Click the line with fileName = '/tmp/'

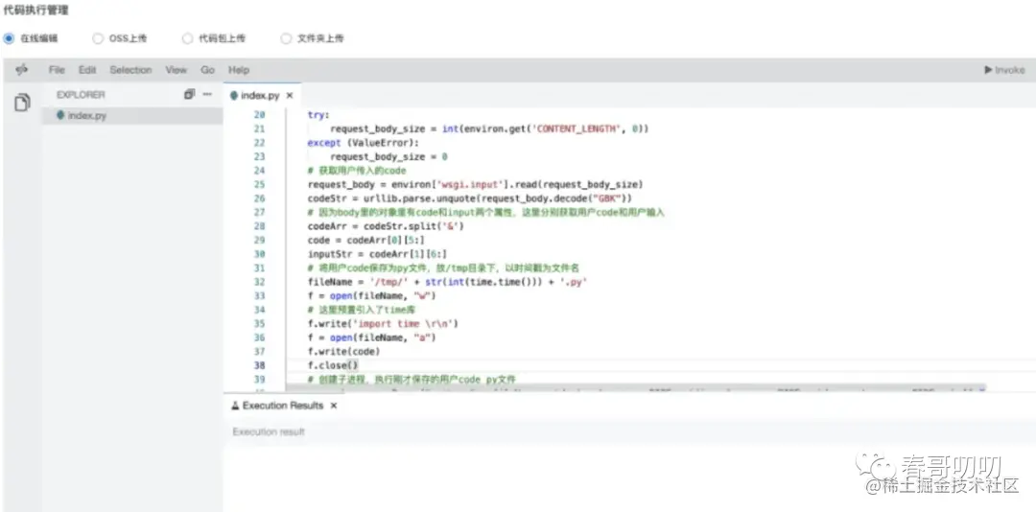[x=448, y=282]
